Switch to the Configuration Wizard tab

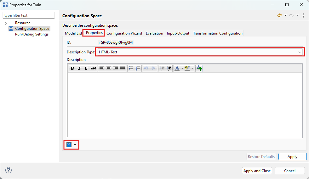point(124,33)
